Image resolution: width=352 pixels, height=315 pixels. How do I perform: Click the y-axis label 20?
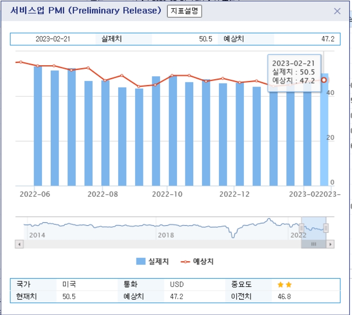click(330, 138)
